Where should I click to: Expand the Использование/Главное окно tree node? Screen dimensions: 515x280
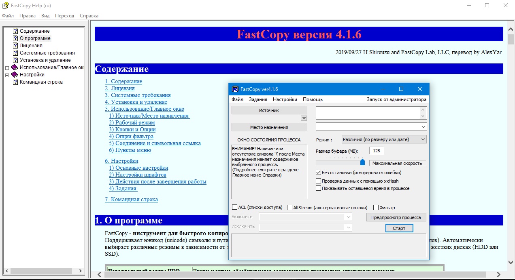click(x=7, y=67)
